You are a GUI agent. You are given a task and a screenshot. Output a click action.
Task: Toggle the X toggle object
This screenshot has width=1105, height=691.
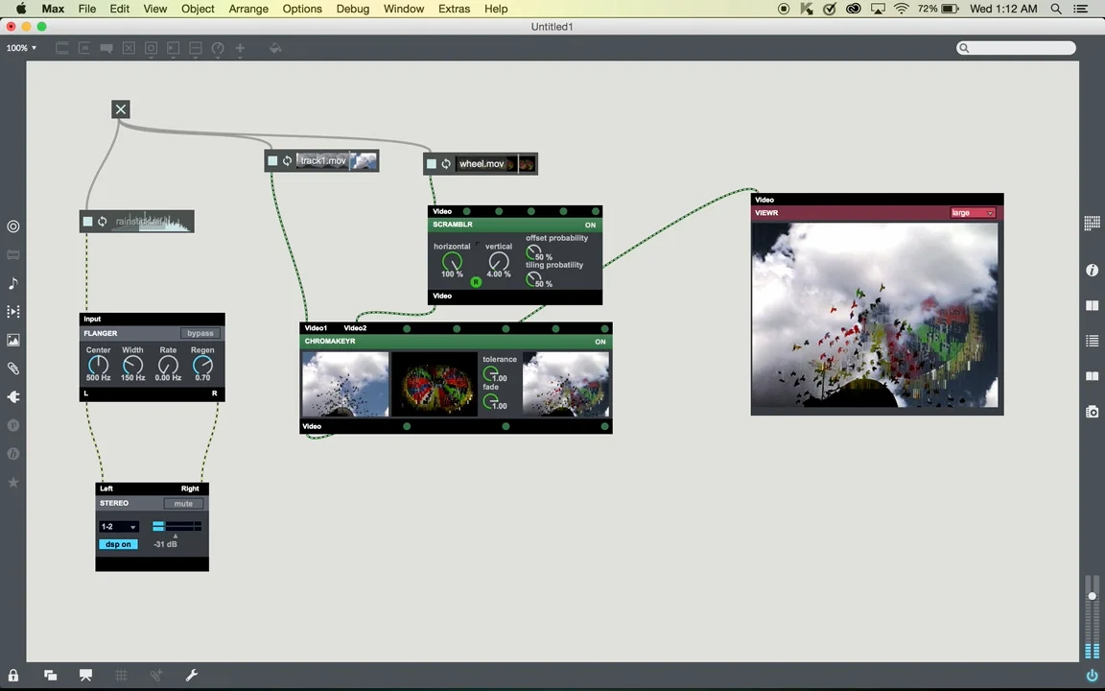[x=121, y=109]
